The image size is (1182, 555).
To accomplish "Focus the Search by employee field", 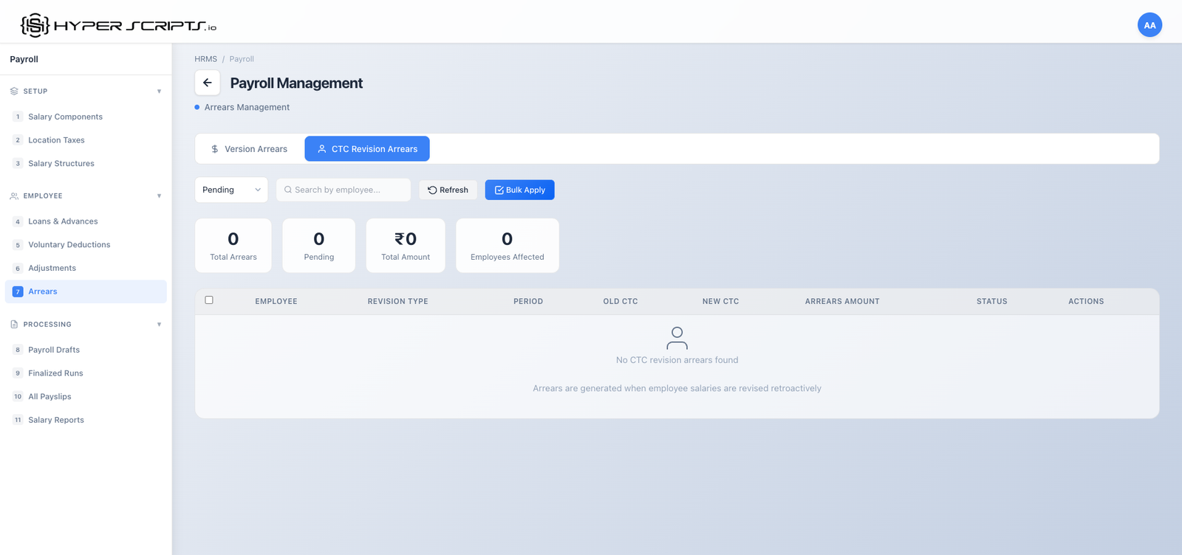I will (347, 190).
